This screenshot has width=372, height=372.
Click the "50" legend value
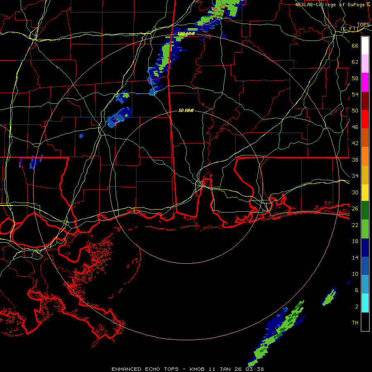355,110
